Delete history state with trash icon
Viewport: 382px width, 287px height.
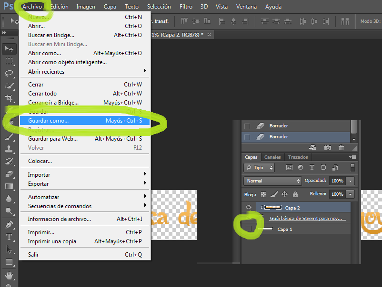341,147
